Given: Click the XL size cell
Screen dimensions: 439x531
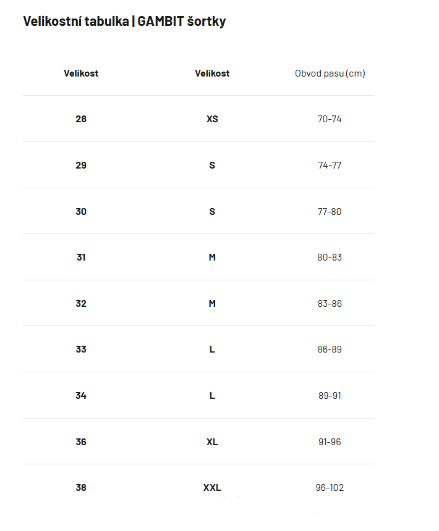Looking at the screenshot, I should point(212,442).
